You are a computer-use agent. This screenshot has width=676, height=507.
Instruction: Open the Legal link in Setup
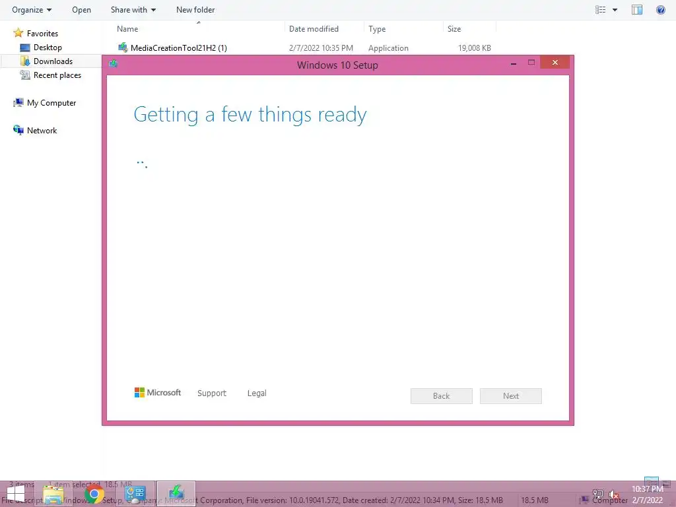click(x=257, y=393)
